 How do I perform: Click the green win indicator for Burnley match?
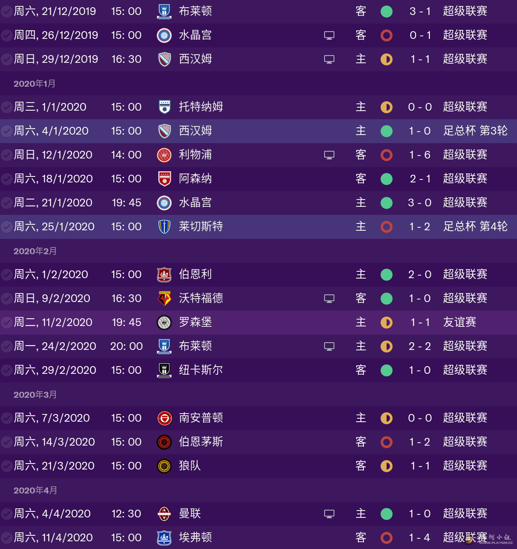tap(387, 275)
